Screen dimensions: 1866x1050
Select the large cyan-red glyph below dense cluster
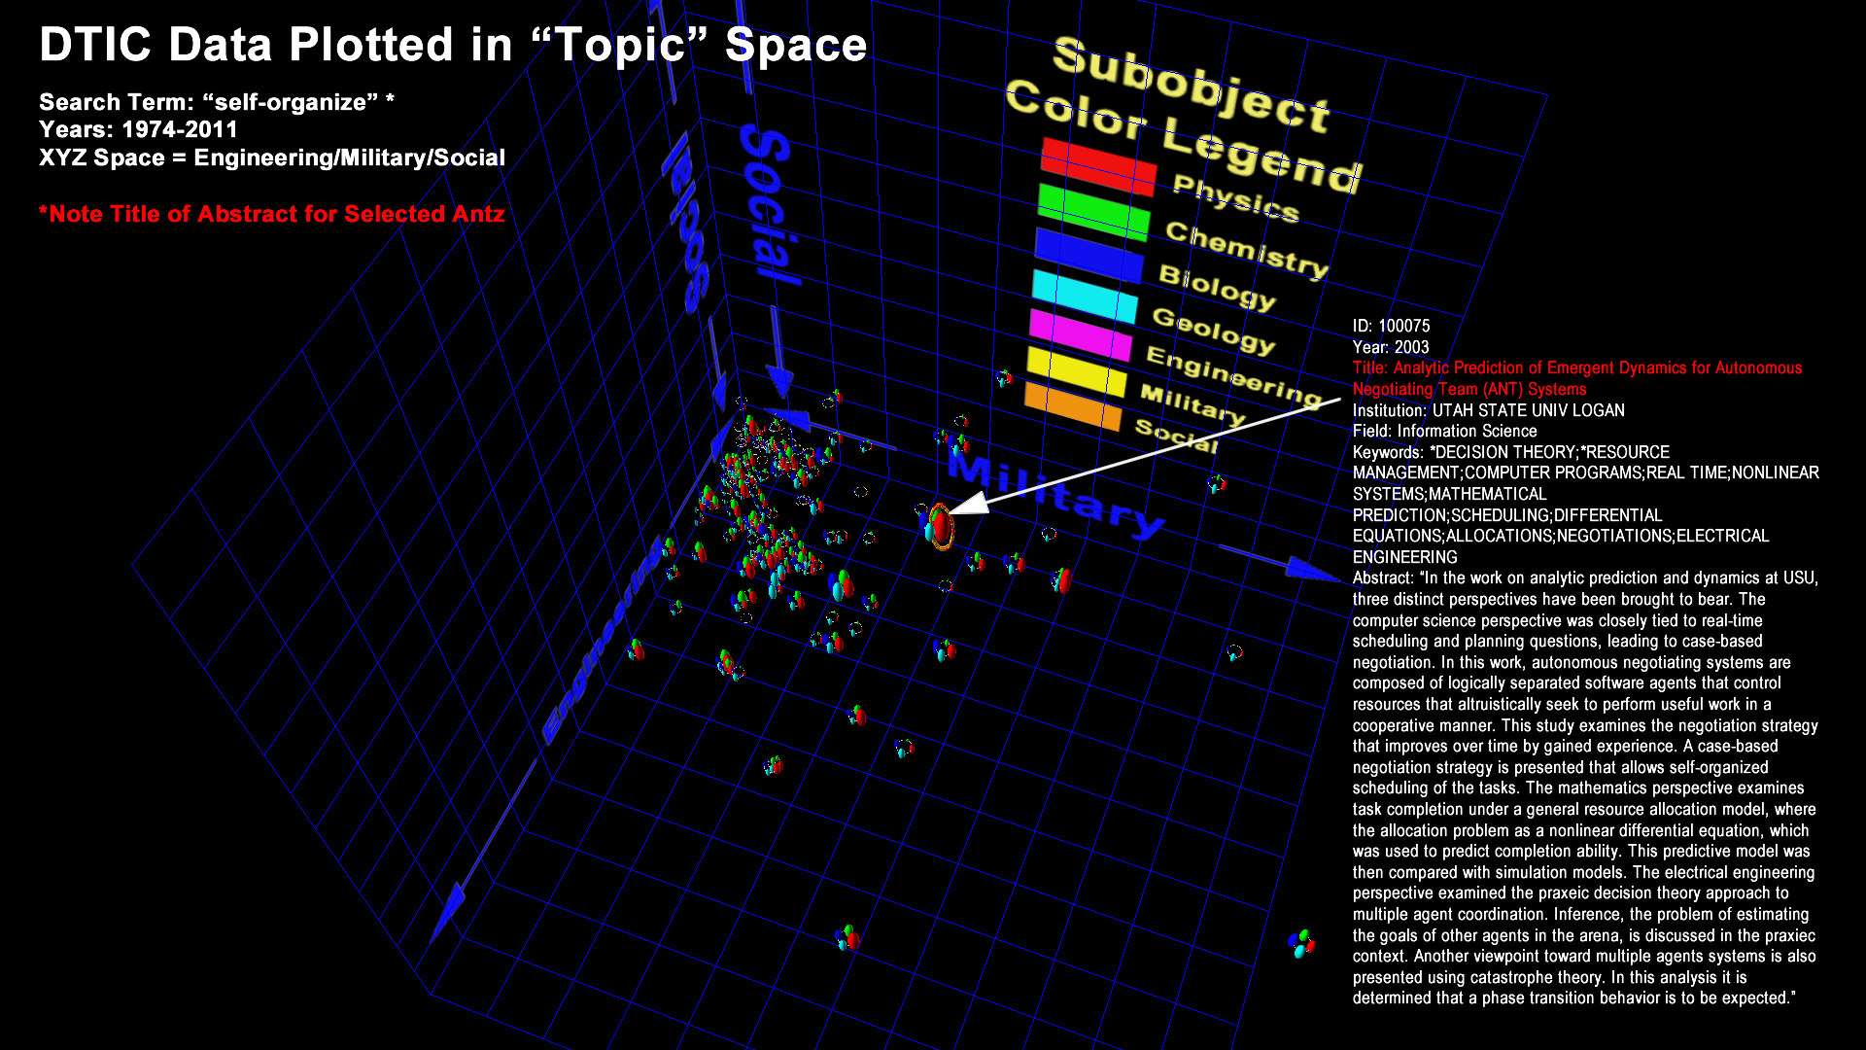click(842, 584)
